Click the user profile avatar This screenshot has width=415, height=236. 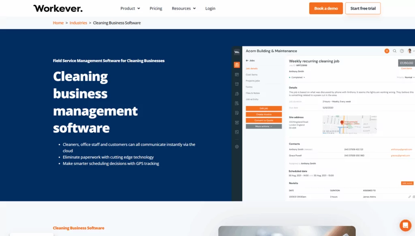point(409,51)
